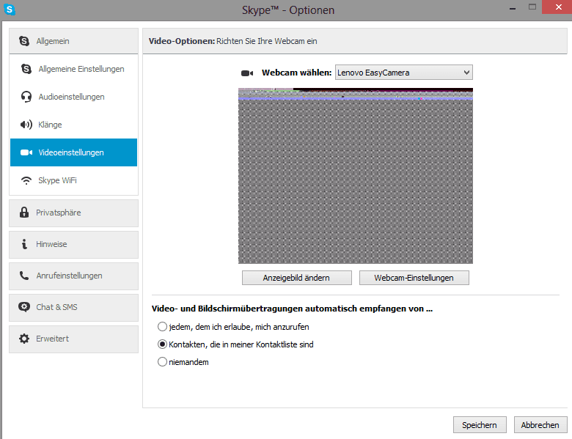This screenshot has height=439, width=572.
Task: Select the 'niemandem' radio option
Action: pos(162,362)
